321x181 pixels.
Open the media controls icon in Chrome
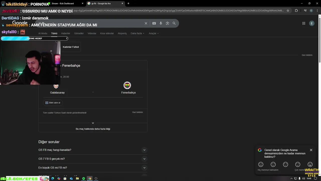[x=305, y=11]
